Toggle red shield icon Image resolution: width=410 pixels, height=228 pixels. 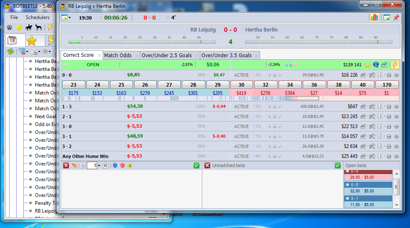pyautogui.click(x=123, y=165)
